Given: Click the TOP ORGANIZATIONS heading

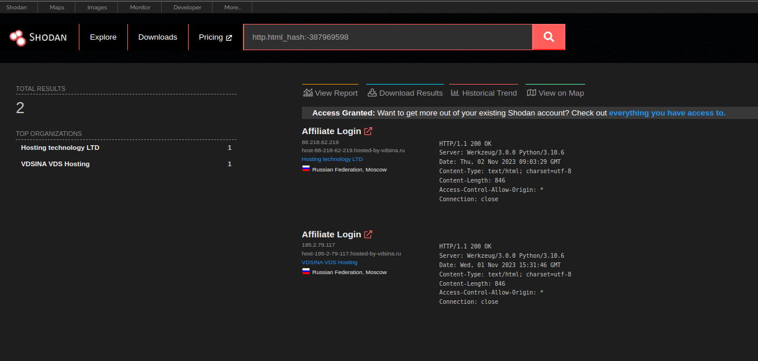Looking at the screenshot, I should [49, 134].
